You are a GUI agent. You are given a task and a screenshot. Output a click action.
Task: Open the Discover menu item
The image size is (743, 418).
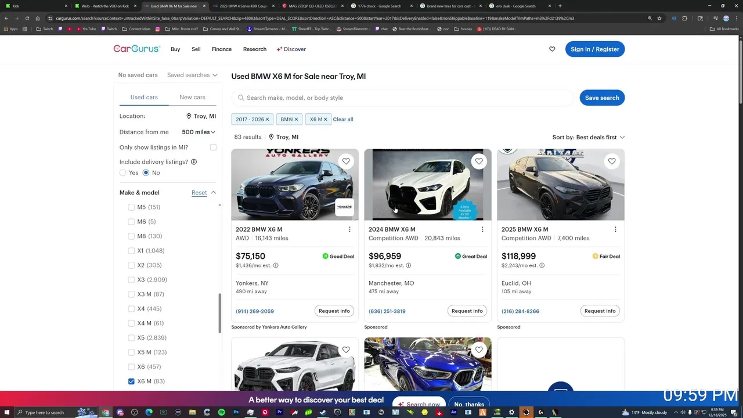click(x=291, y=49)
